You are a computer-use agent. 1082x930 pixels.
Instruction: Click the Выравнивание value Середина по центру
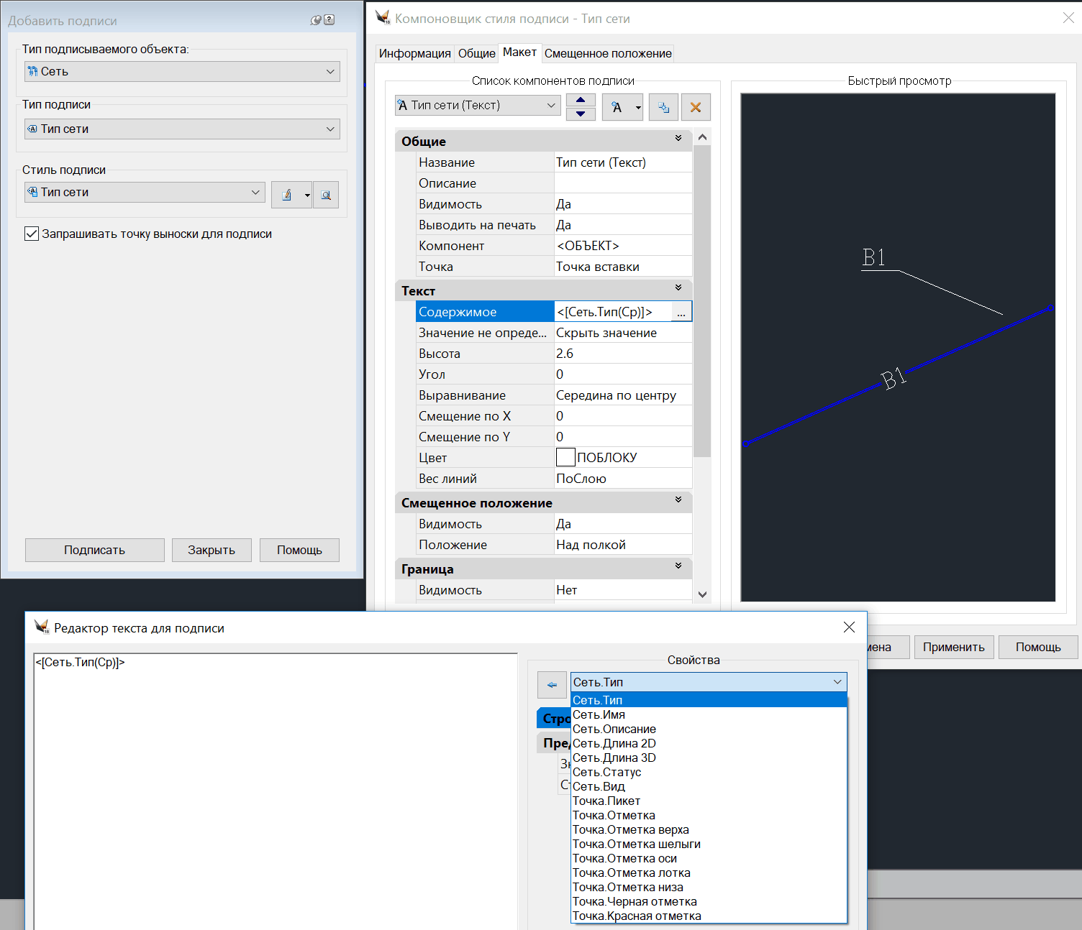(x=623, y=395)
